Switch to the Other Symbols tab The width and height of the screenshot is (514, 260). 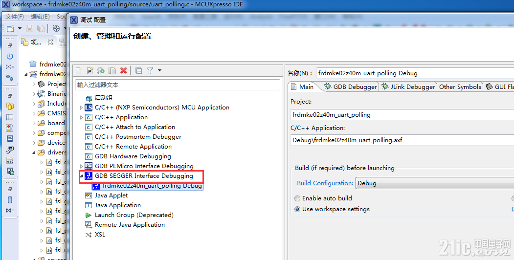(460, 87)
